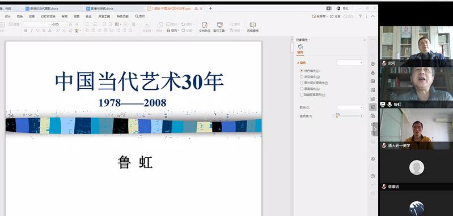Open the 动画 animation tab
Image resolution: width=453 pixels, height=216 pixels.
coord(32,16)
